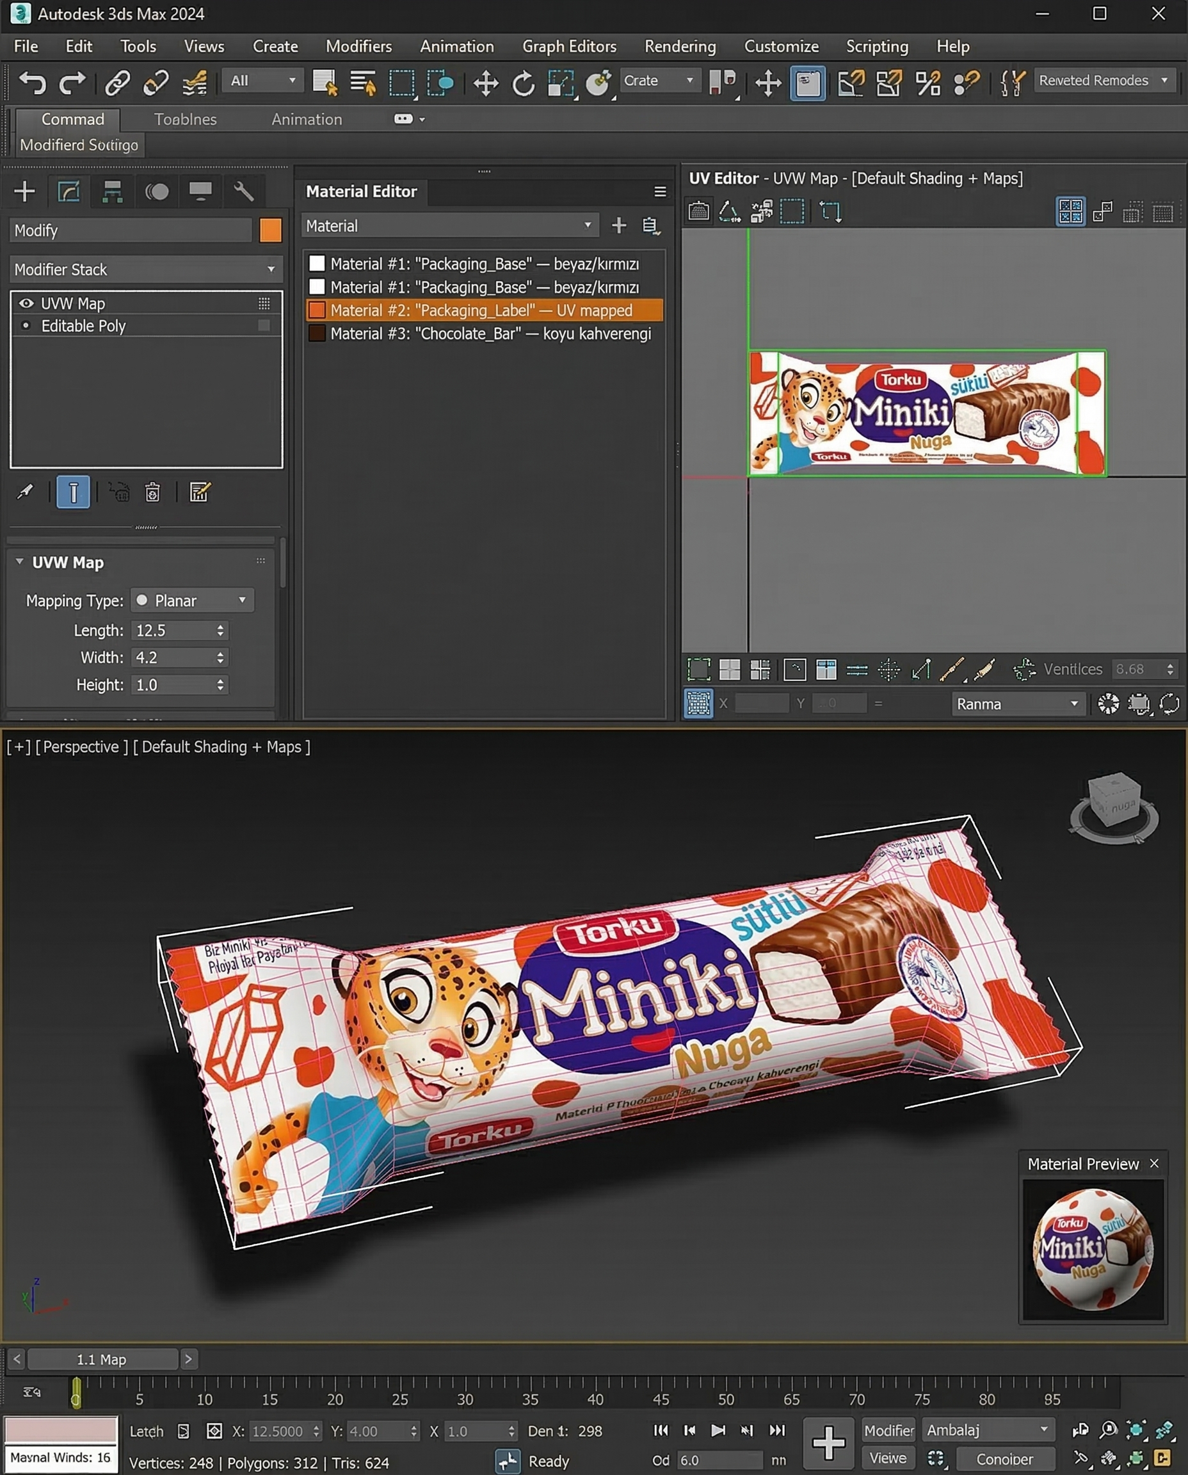
Task: Select the Packaging_Label material checkbox swatch
Action: [316, 310]
